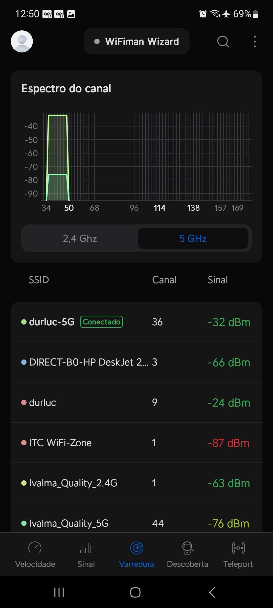This screenshot has width=273, height=608.
Task: Sort by the Canal column header
Action: click(x=164, y=280)
